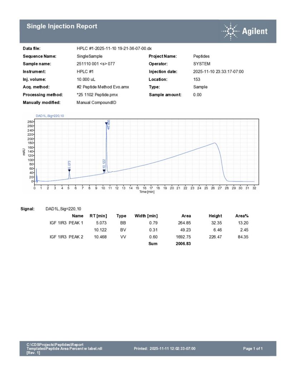The width and height of the screenshot is (283, 366).
Task: Click the 'Name' column header
Action: point(78,216)
